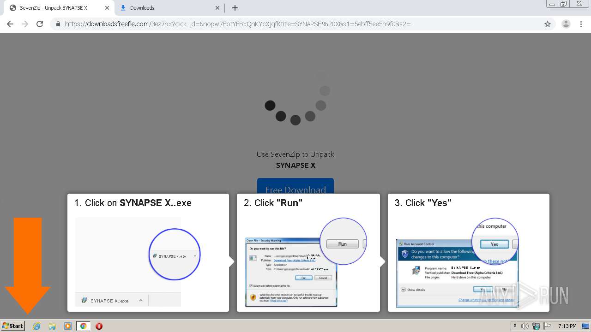Viewport: 591px width, 332px height.
Task: Minimize the Chrome window
Action: (552, 4)
